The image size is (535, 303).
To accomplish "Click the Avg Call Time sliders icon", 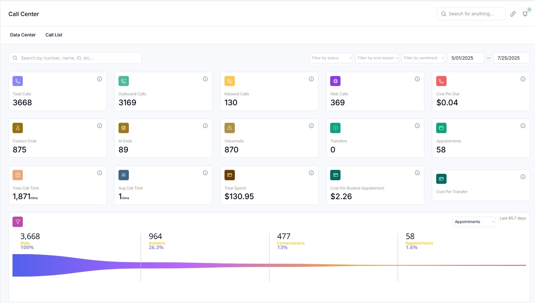I will click(123, 175).
